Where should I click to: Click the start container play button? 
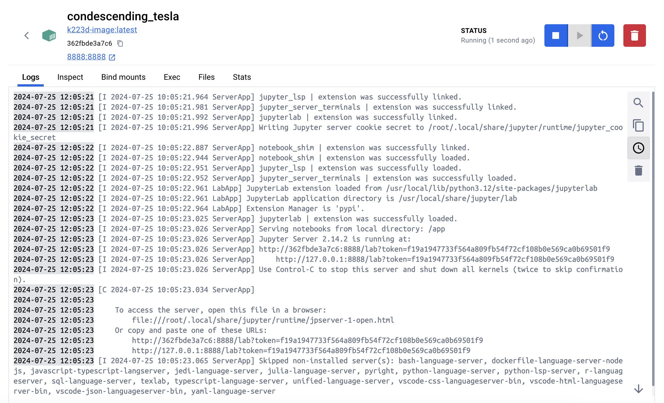tap(579, 36)
